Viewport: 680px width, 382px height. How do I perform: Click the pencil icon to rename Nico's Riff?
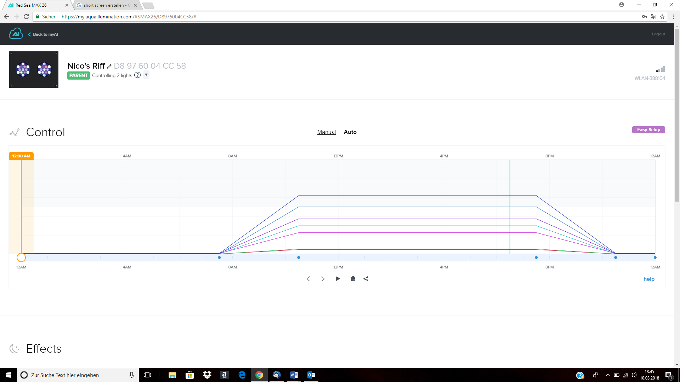[109, 66]
